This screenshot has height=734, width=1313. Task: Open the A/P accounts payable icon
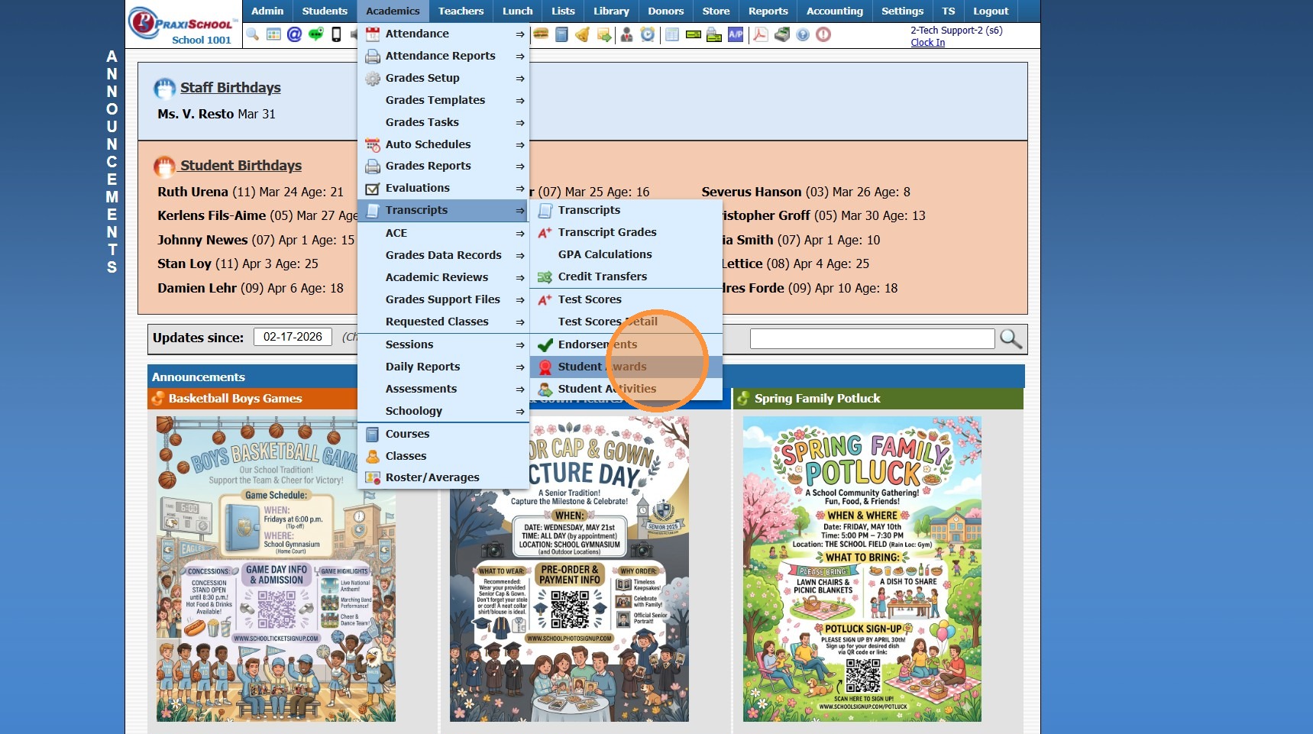736,34
